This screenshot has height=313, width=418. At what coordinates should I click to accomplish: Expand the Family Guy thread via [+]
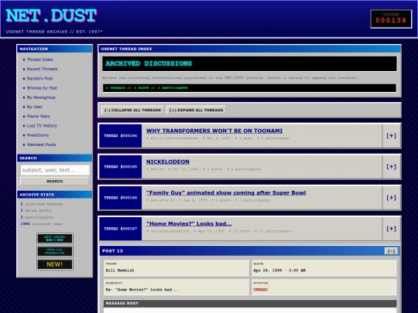pyautogui.click(x=391, y=198)
